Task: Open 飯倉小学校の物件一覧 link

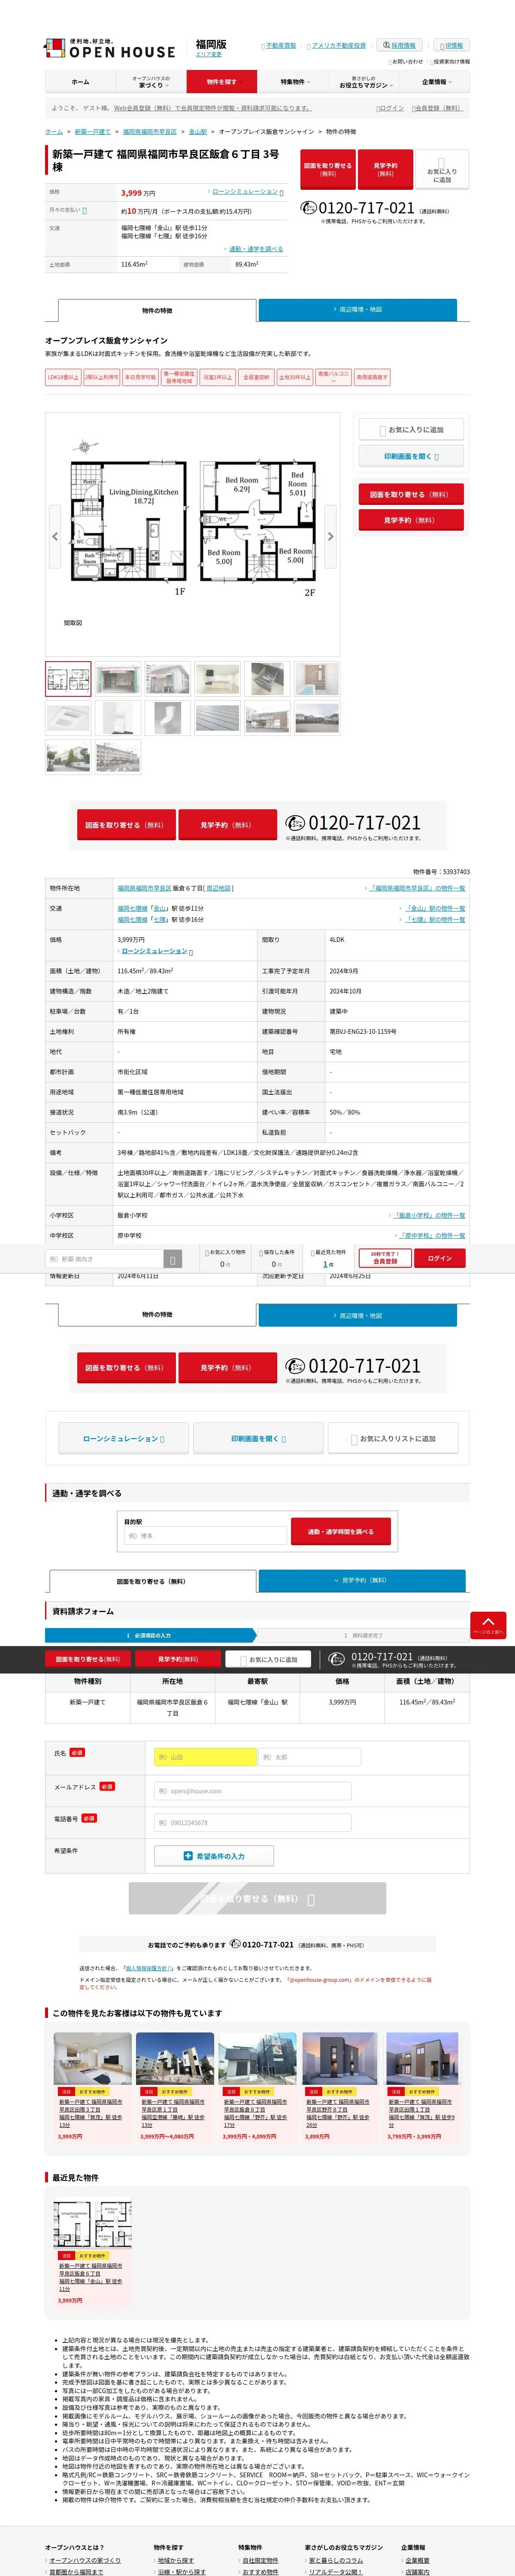Action: [x=430, y=1215]
